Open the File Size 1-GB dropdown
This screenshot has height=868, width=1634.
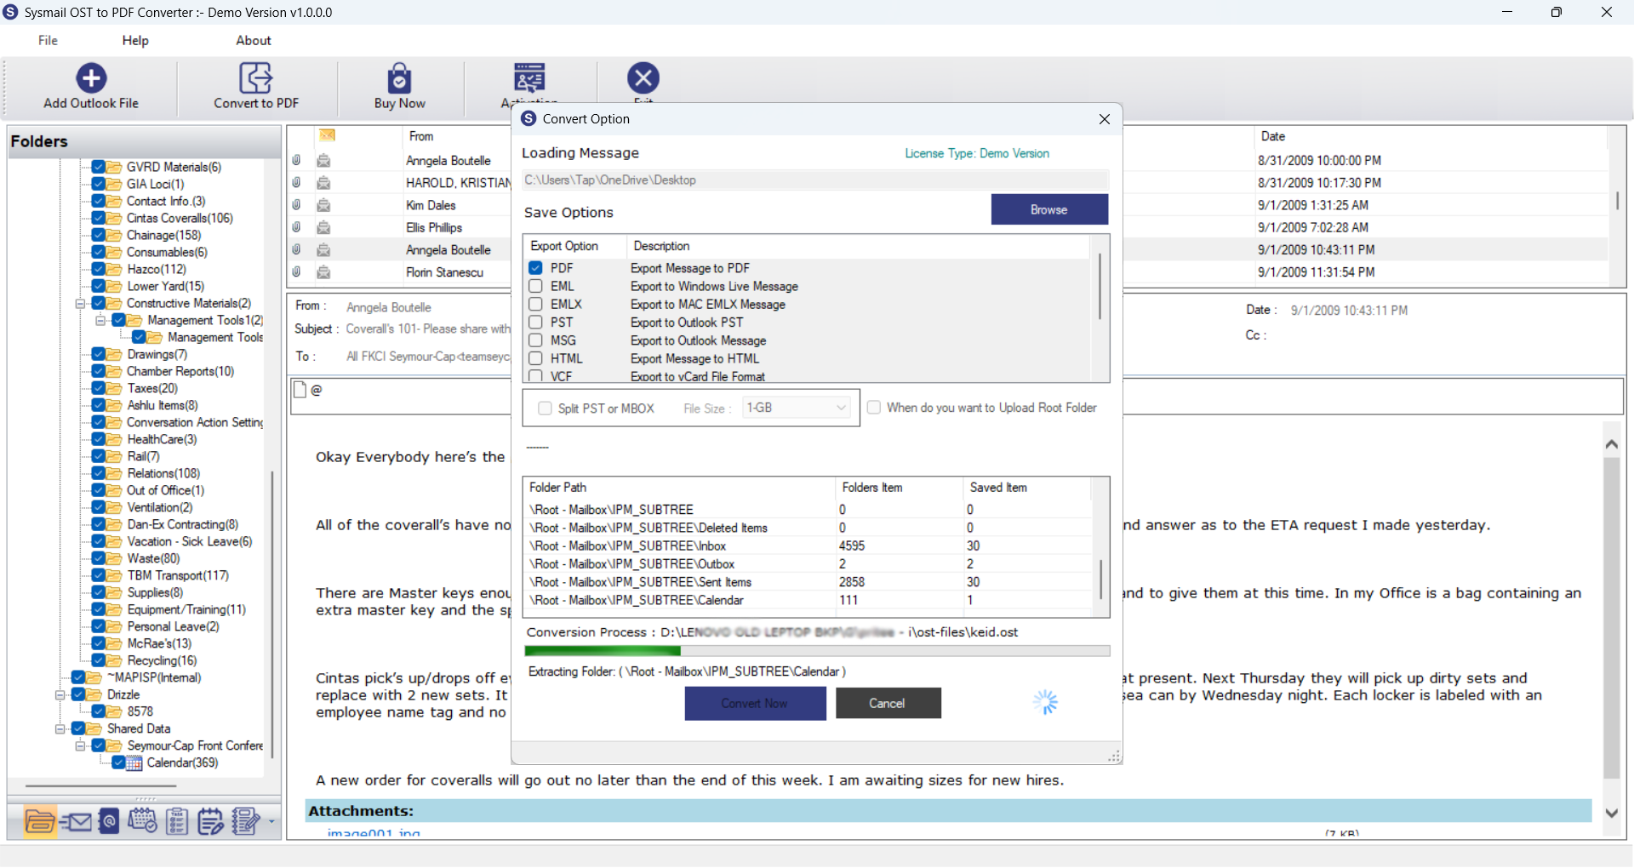(797, 408)
